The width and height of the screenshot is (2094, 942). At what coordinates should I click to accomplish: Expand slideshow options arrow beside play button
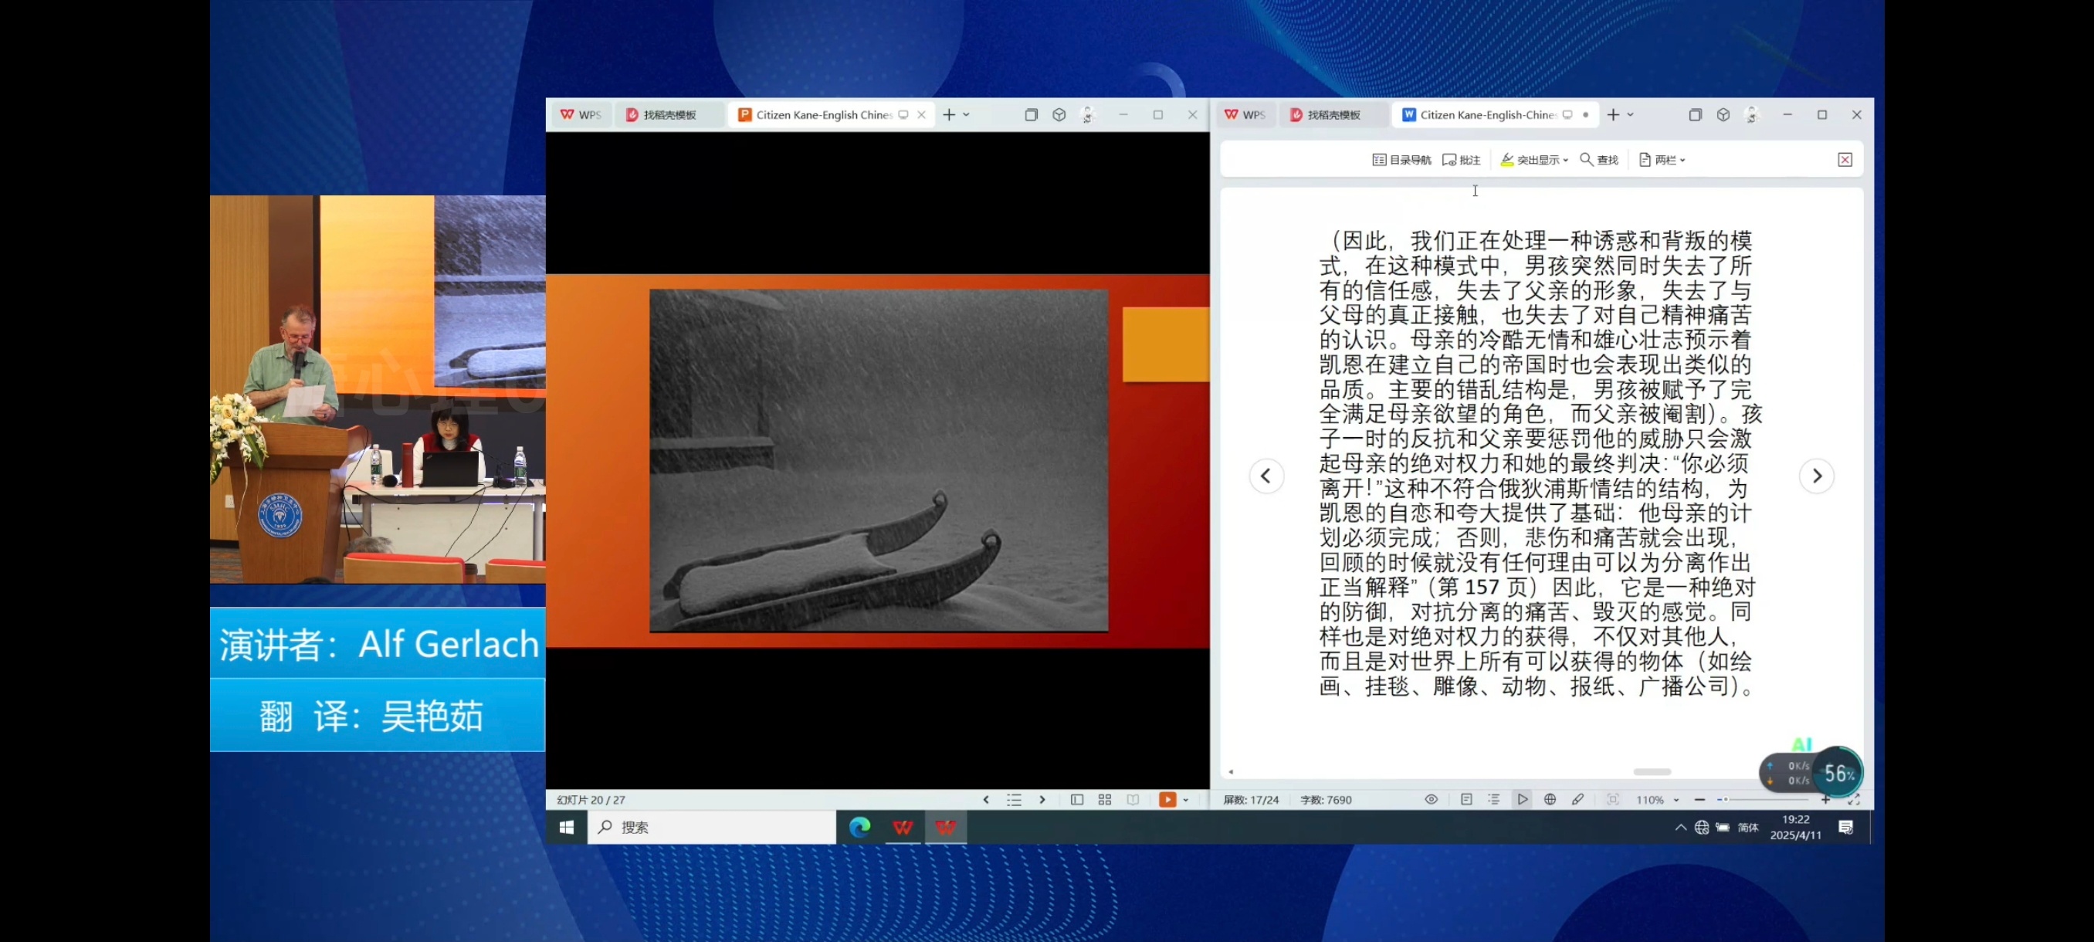click(1186, 801)
